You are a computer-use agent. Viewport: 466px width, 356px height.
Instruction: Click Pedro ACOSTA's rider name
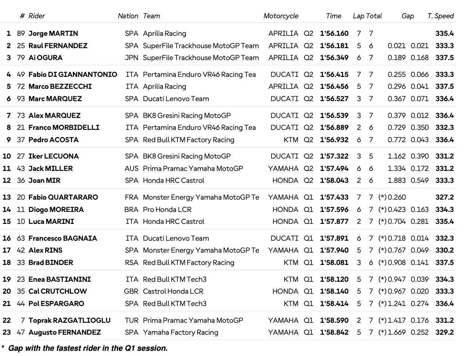tap(53, 140)
